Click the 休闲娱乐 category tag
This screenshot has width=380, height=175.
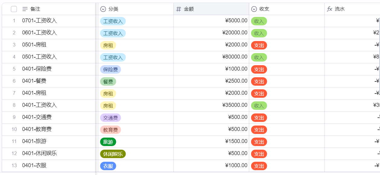click(x=113, y=154)
